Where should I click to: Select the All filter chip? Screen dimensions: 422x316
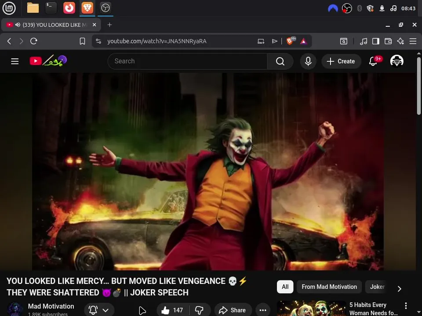click(x=285, y=287)
